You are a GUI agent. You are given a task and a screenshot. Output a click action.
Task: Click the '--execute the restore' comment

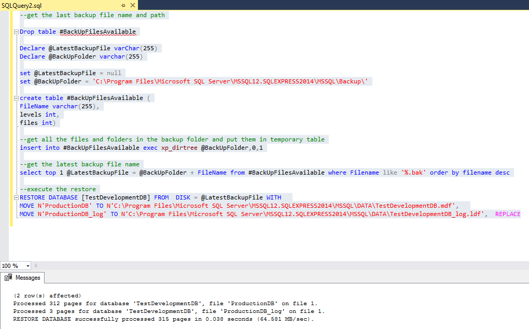pyautogui.click(x=58, y=189)
